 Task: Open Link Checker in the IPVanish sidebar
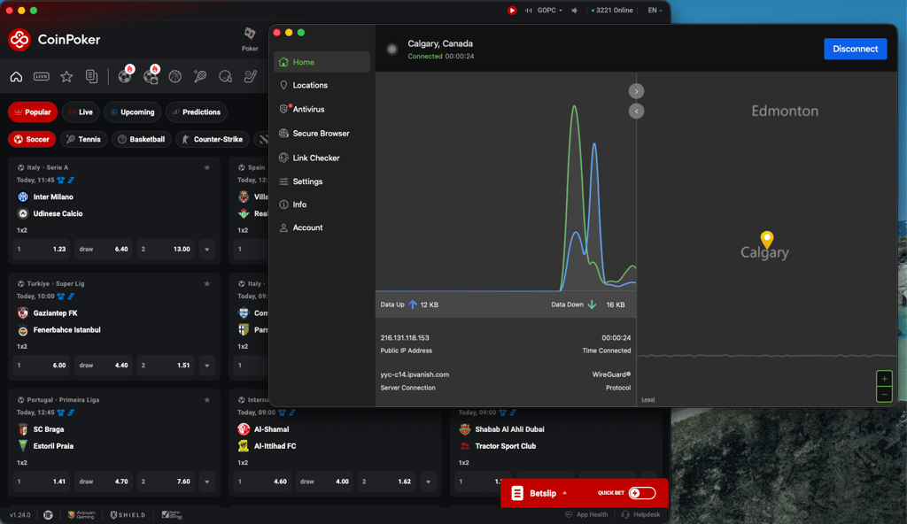click(x=322, y=158)
